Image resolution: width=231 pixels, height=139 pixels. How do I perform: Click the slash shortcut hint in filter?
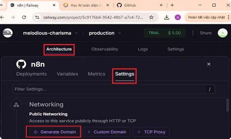210,89
